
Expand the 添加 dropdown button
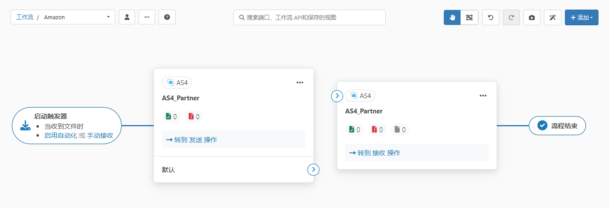click(581, 17)
